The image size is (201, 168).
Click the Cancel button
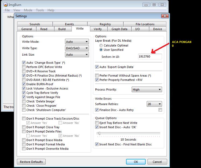[x=157, y=162]
